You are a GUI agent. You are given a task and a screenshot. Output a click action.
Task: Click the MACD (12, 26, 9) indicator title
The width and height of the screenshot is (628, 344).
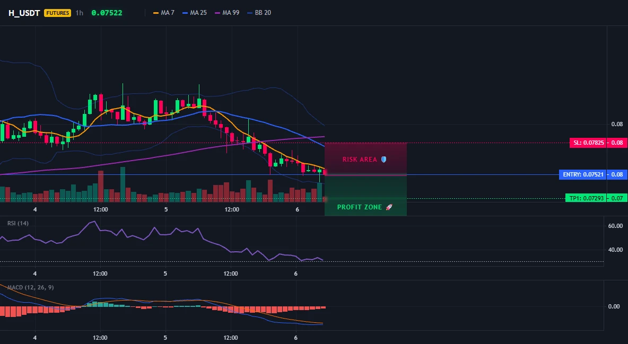point(30,287)
